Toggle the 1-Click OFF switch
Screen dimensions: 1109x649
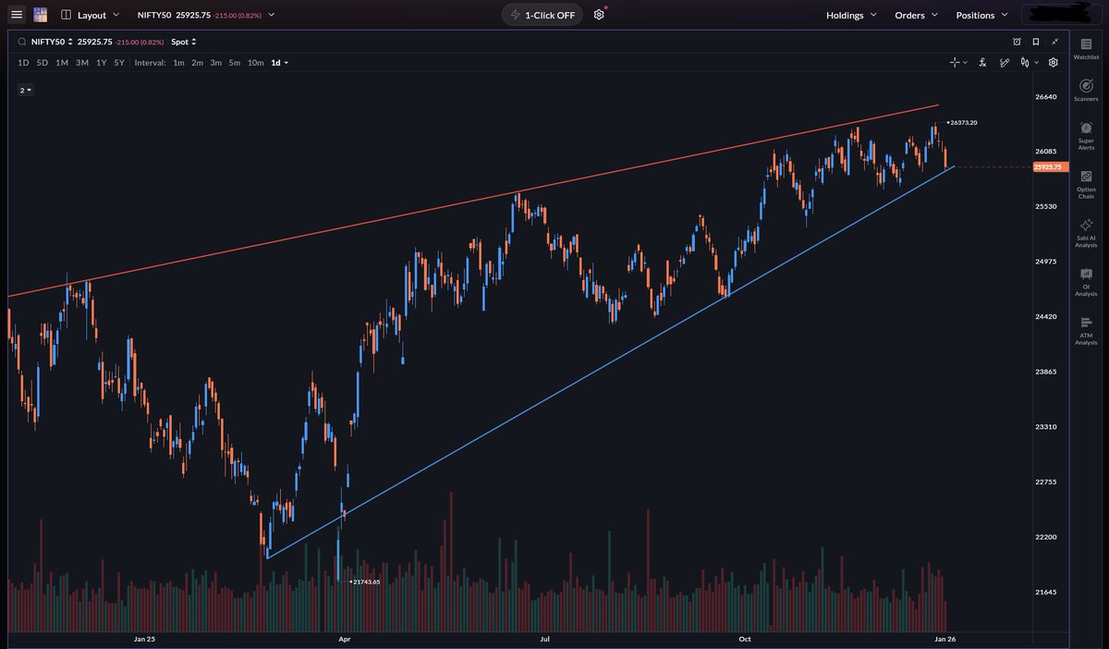(543, 15)
